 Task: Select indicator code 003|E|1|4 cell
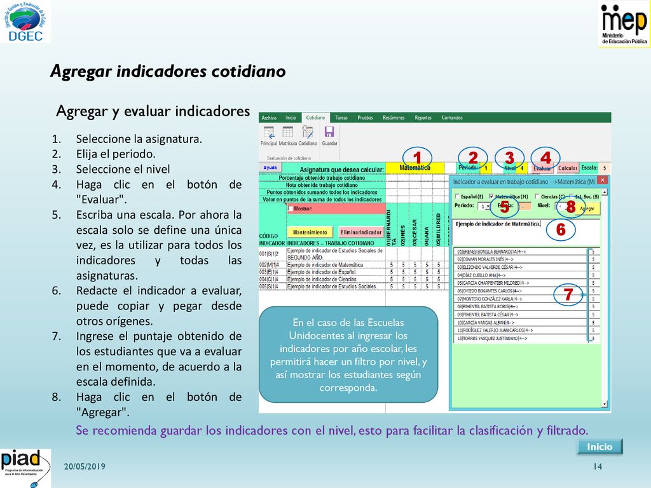coord(272,272)
